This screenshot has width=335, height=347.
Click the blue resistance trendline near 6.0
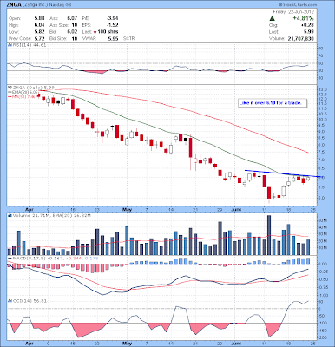pos(283,173)
